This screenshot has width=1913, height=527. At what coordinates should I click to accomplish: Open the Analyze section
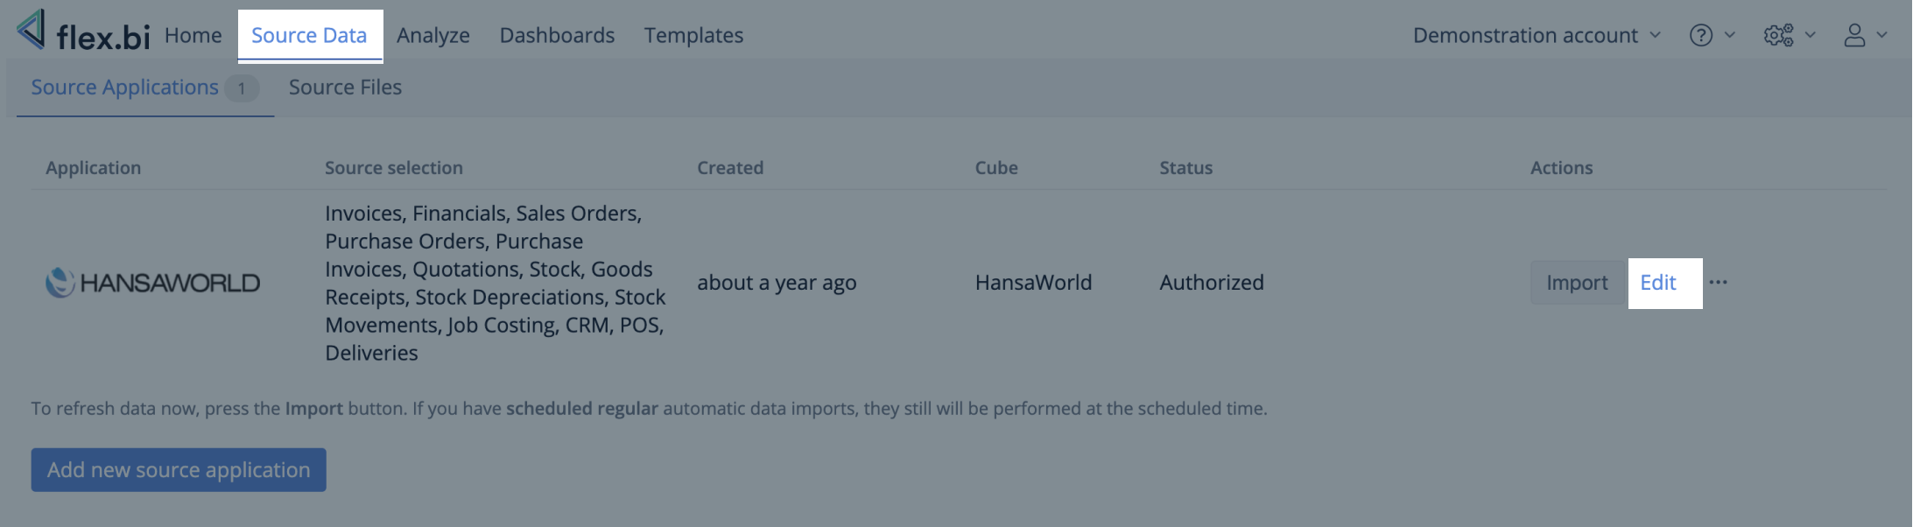(433, 35)
